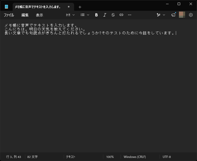Viewport: 197px width, 161px height.
Task: Select the tab titled メモ帳に音声でテキストを入力します。
Action: 43,7
